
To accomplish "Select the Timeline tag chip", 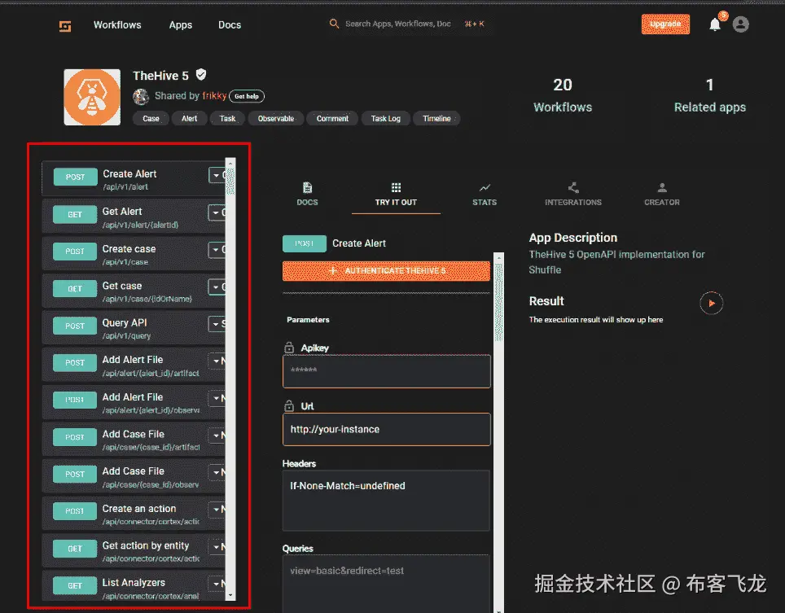I will click(436, 119).
